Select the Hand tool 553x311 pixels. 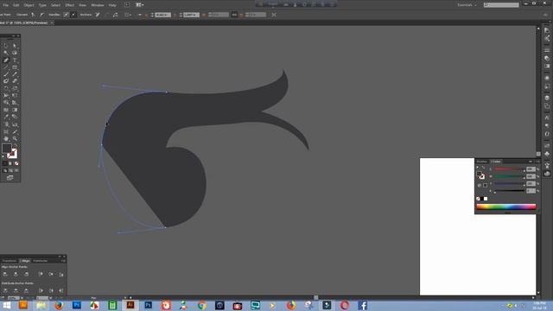click(x=6, y=138)
